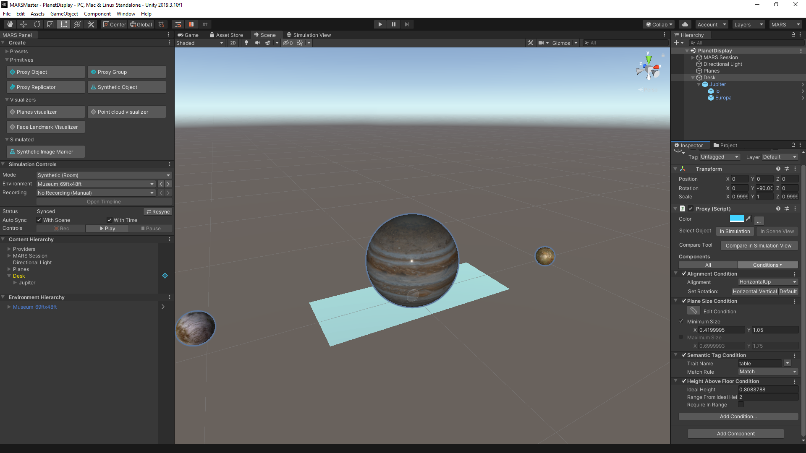Select the Rotate tool
Image resolution: width=806 pixels, height=453 pixels.
(x=37, y=24)
